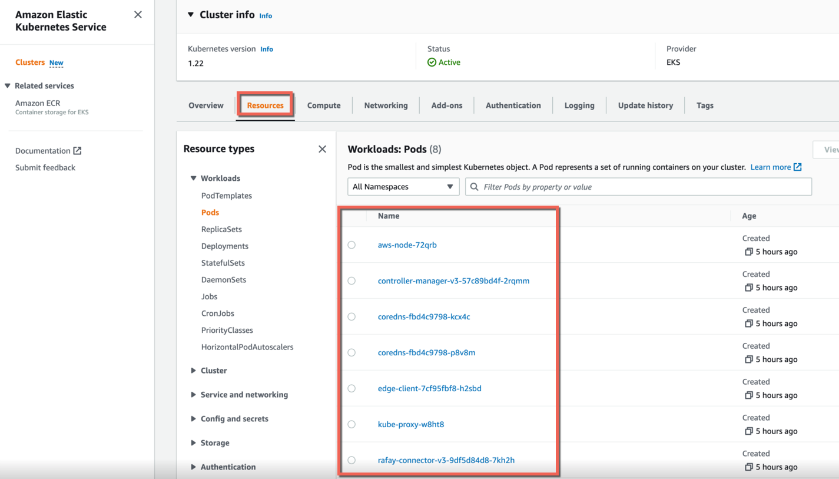Open the aws-node-72qrb pod
The width and height of the screenshot is (839, 479).
(407, 245)
